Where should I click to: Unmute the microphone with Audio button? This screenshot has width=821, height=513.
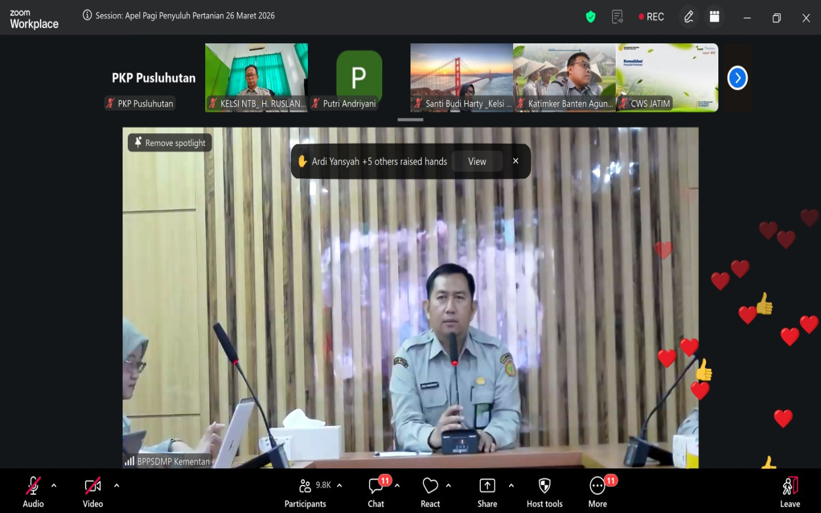point(33,492)
